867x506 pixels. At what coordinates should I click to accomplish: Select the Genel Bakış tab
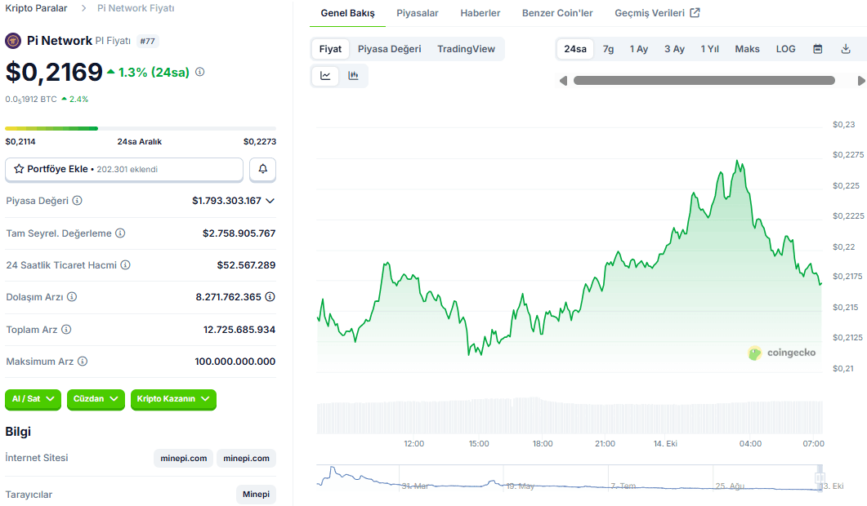click(347, 13)
